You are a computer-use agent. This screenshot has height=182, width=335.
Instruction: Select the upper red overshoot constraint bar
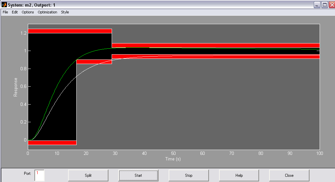click(x=70, y=31)
